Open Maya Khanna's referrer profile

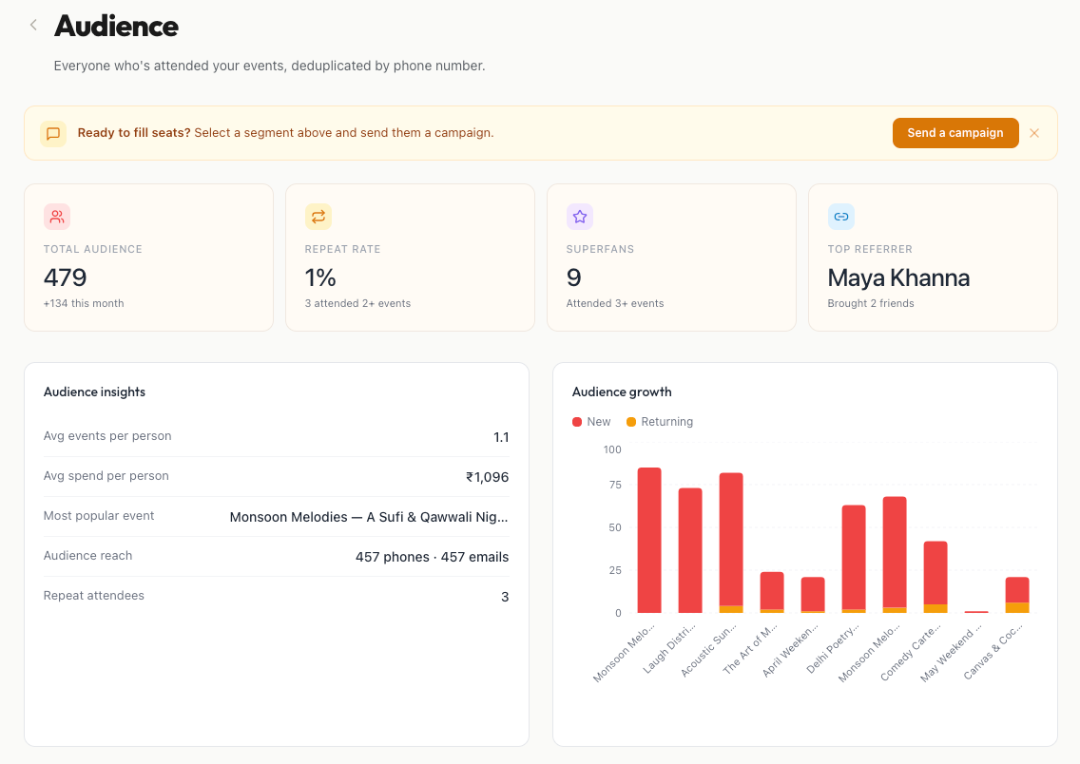[x=898, y=277]
